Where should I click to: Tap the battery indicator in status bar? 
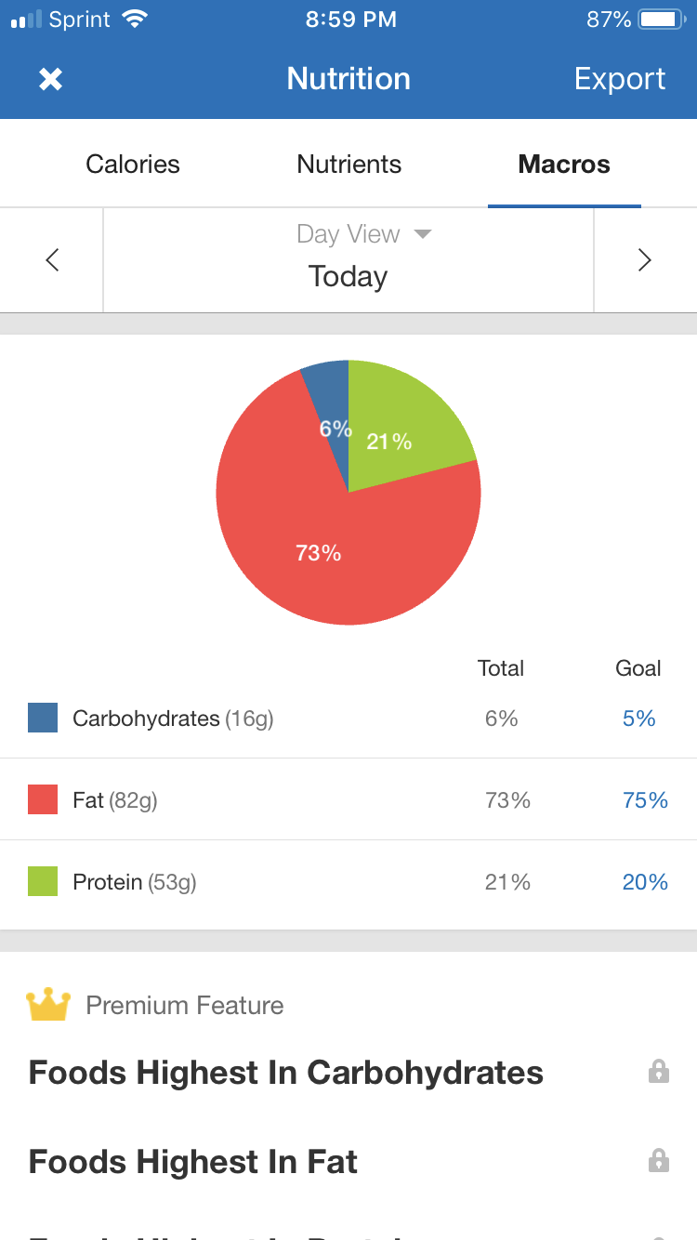662,20
